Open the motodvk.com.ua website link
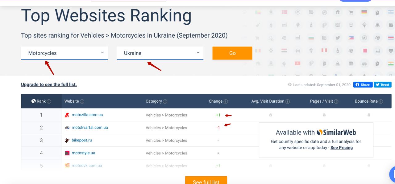 (x=87, y=166)
